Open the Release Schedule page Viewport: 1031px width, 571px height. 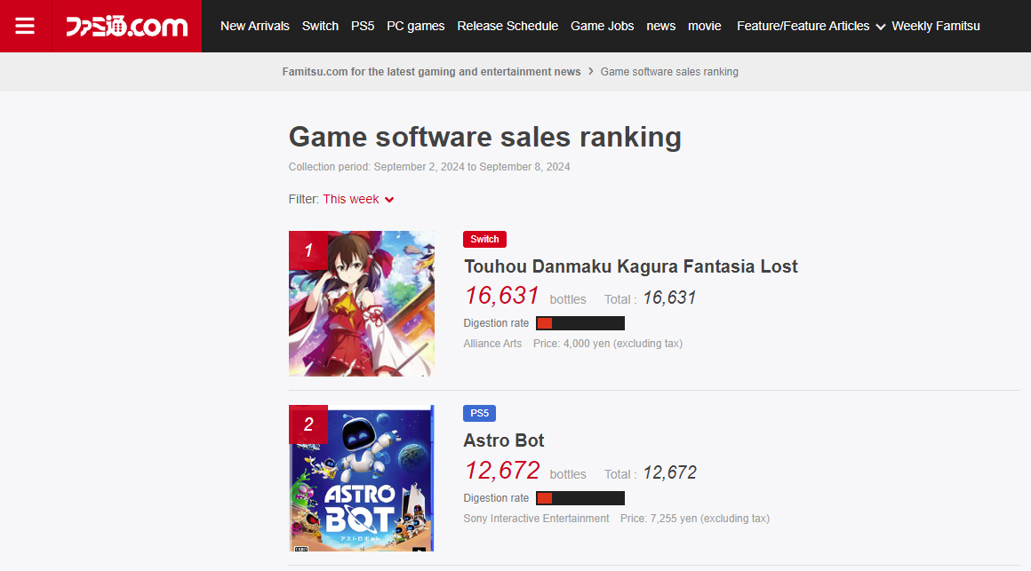tap(508, 27)
